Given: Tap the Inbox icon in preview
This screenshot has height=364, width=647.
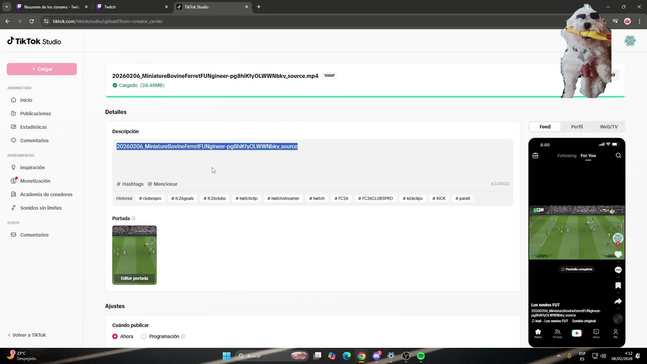Looking at the screenshot, I should tap(596, 333).
